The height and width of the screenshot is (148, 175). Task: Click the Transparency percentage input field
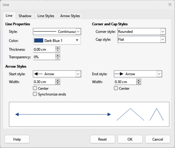point(44,57)
